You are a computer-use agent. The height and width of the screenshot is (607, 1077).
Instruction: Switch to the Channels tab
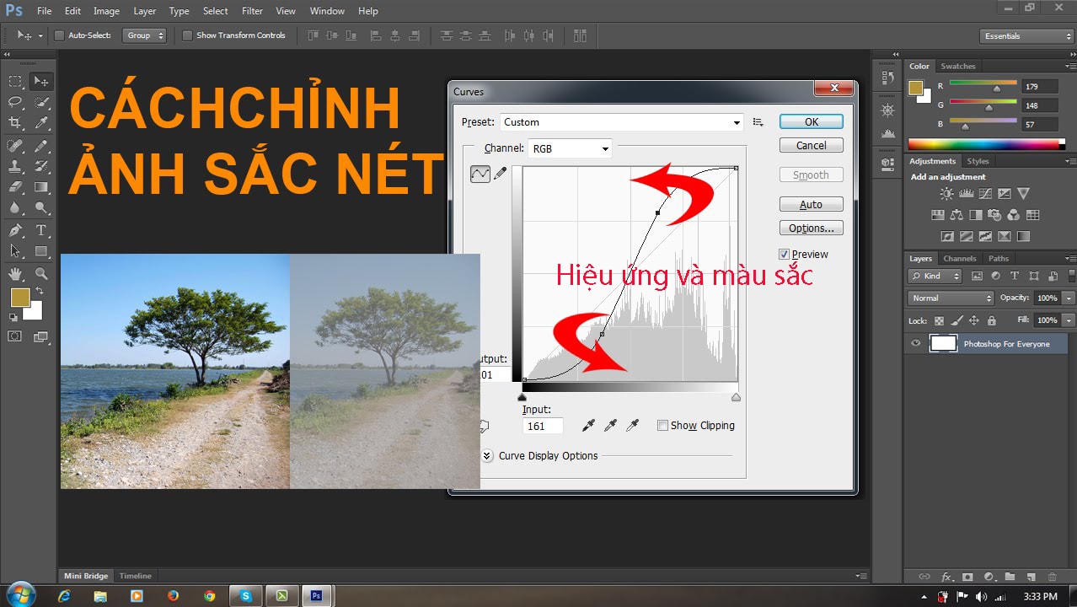pyautogui.click(x=959, y=258)
